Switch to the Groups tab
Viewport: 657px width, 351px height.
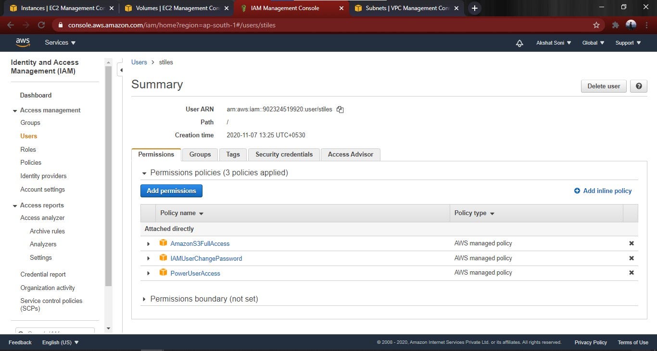(x=200, y=155)
